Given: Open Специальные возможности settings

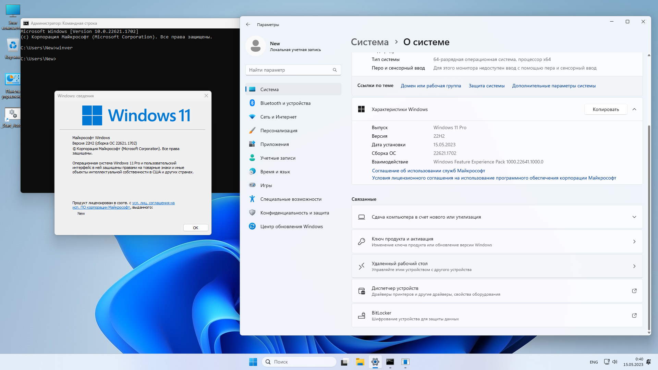Looking at the screenshot, I should (291, 199).
